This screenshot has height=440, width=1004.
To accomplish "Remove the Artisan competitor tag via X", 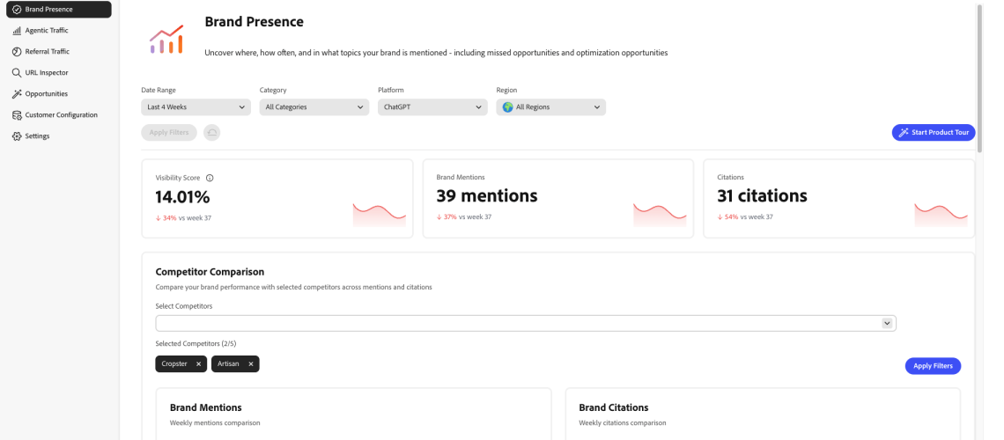I will coord(251,364).
